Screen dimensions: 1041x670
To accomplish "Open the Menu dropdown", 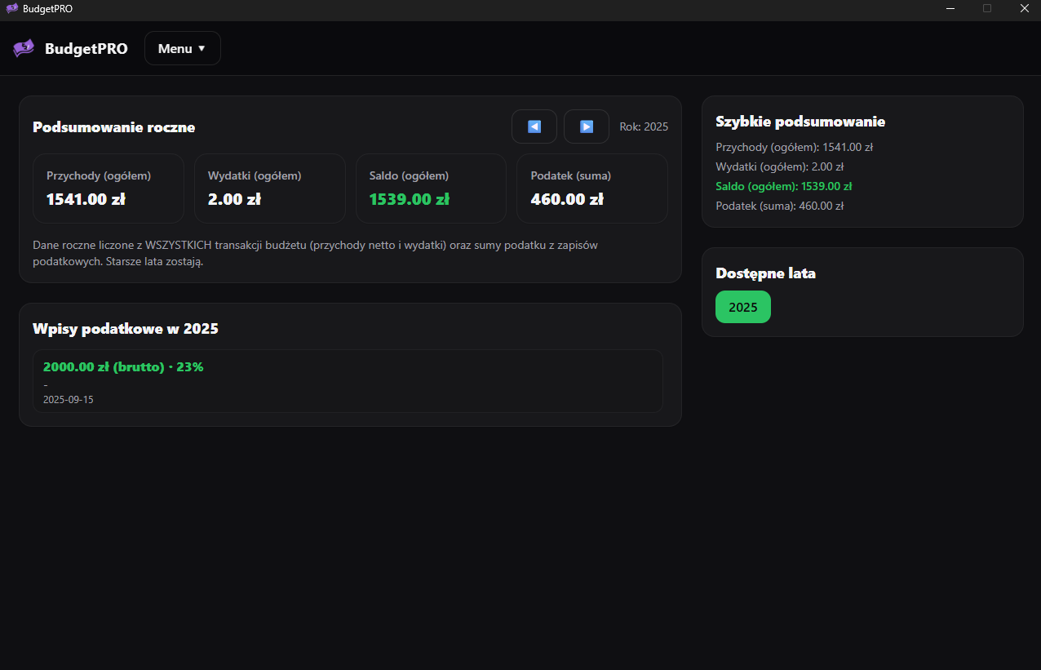I will coord(182,48).
